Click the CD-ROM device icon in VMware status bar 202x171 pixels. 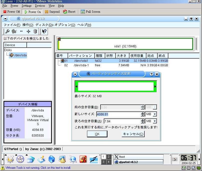194,168
